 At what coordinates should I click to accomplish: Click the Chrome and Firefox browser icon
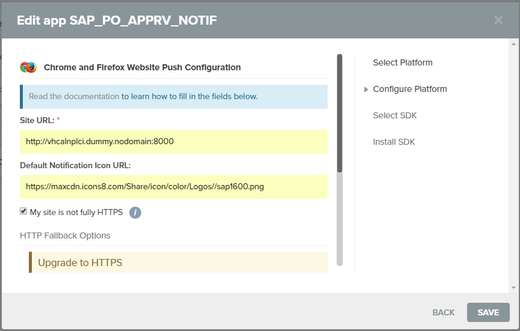tap(28, 67)
